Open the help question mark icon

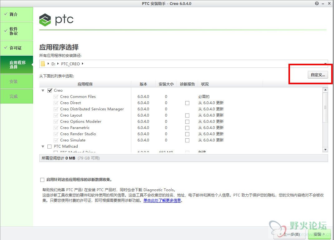click(x=317, y=3)
